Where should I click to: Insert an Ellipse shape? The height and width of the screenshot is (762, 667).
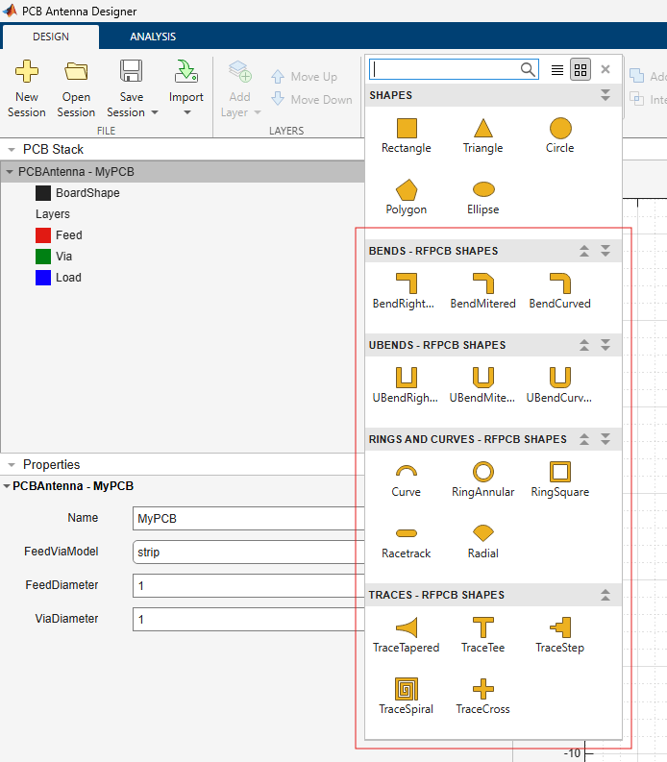[482, 198]
